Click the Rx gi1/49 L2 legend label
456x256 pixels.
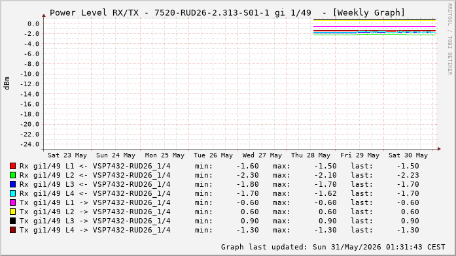pyautogui.click(x=95, y=175)
